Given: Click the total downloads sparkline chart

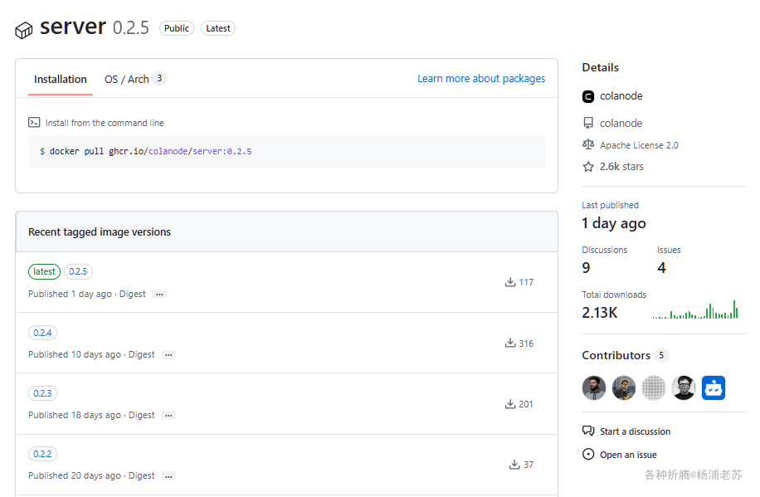Looking at the screenshot, I should (x=695, y=309).
